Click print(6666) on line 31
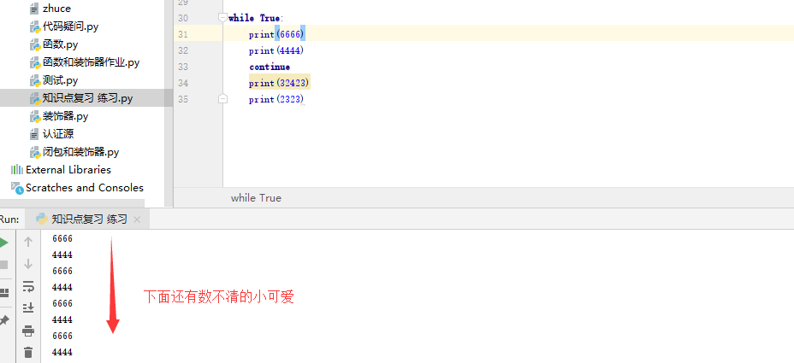 click(x=277, y=34)
